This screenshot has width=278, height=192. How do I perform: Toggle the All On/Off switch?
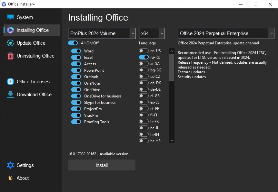pos(73,43)
